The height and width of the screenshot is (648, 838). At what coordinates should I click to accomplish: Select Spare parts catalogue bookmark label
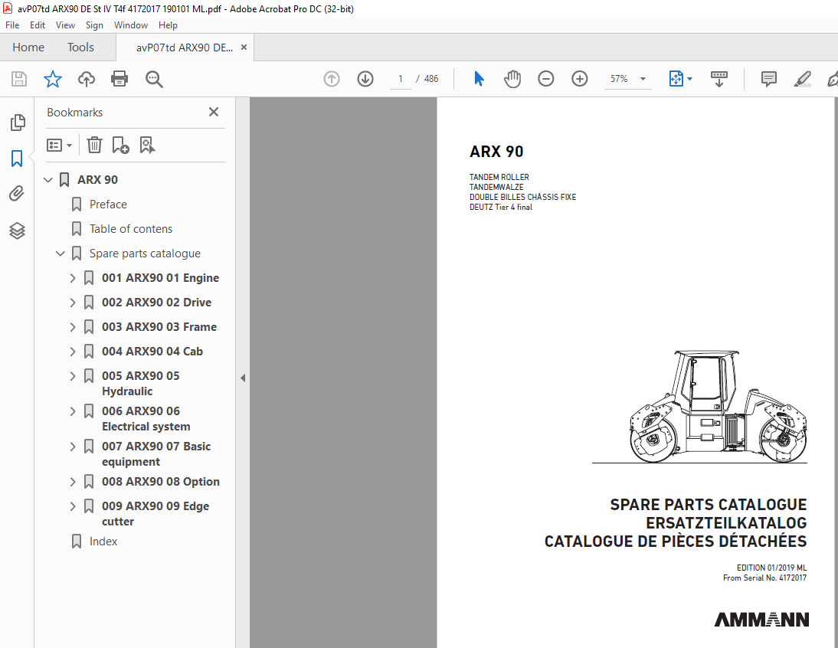click(145, 254)
